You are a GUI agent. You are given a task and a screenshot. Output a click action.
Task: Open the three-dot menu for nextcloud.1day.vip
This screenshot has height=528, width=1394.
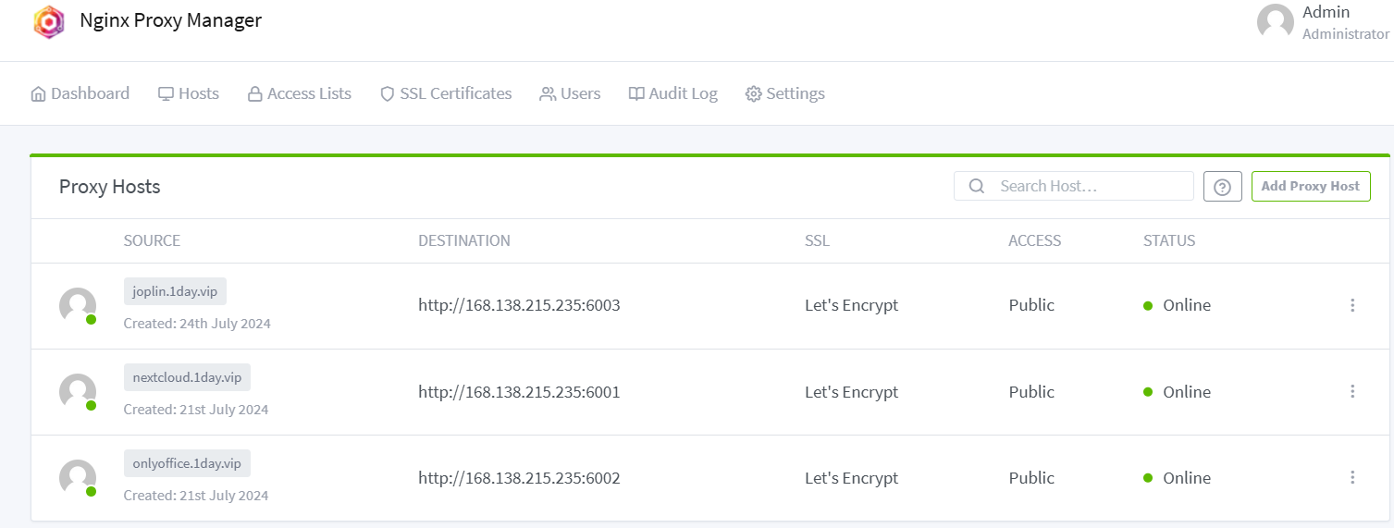[x=1352, y=391]
